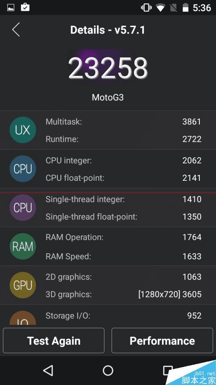Tap the purple CPU single-thread icon

point(23,207)
